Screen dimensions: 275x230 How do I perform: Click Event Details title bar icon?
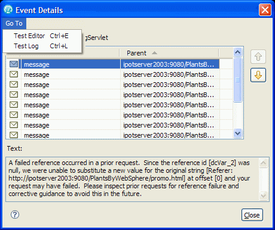(8, 10)
